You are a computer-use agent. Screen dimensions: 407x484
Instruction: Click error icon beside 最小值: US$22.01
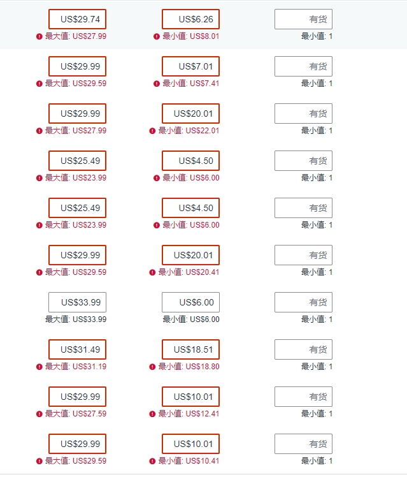[x=152, y=131]
